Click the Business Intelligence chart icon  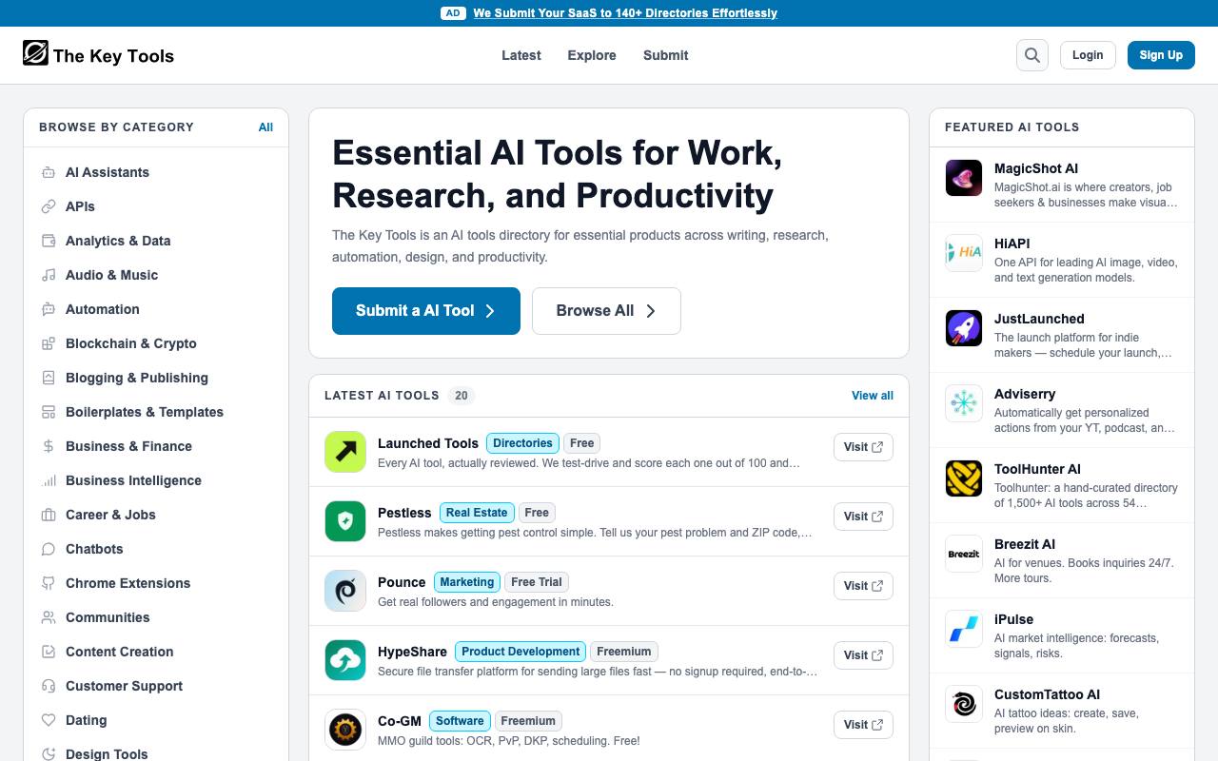49,480
